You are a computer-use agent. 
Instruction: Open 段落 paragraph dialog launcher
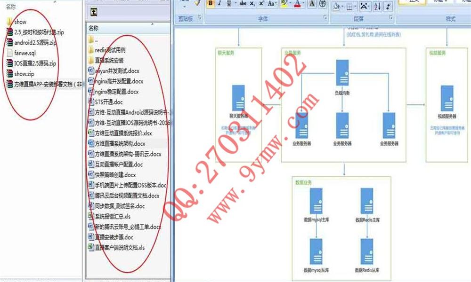391,18
